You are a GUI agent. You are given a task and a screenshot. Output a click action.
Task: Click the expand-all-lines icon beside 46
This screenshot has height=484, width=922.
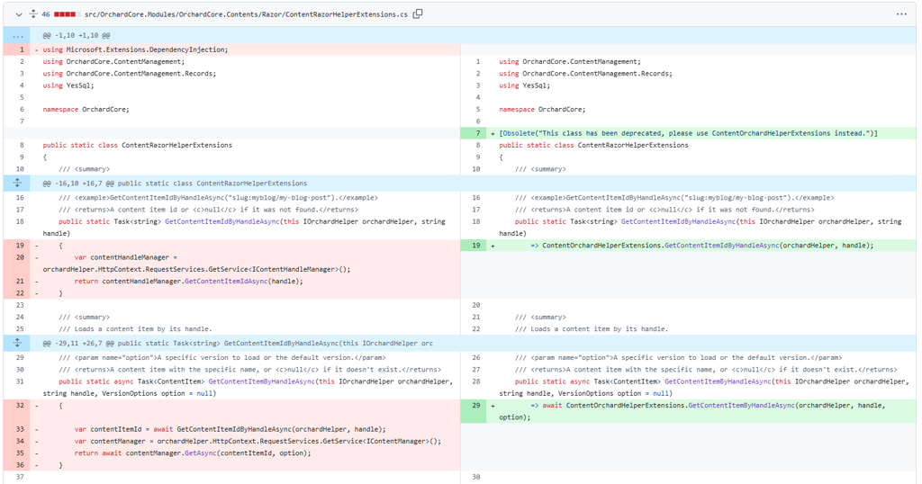coord(33,14)
